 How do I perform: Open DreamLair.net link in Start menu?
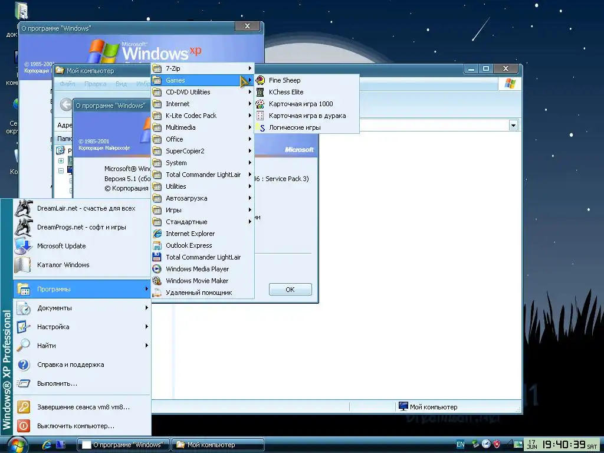(x=81, y=208)
